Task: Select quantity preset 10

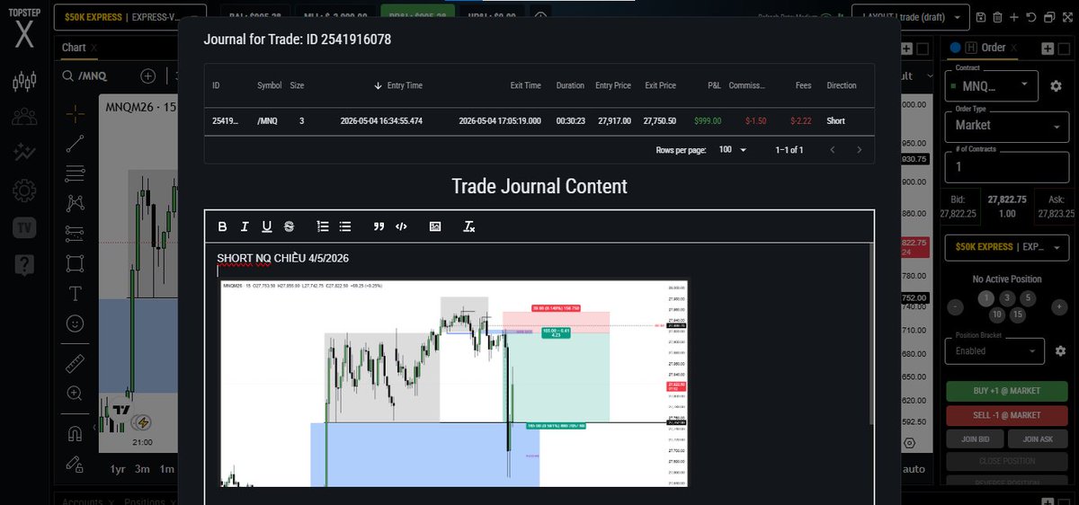Action: tap(996, 315)
